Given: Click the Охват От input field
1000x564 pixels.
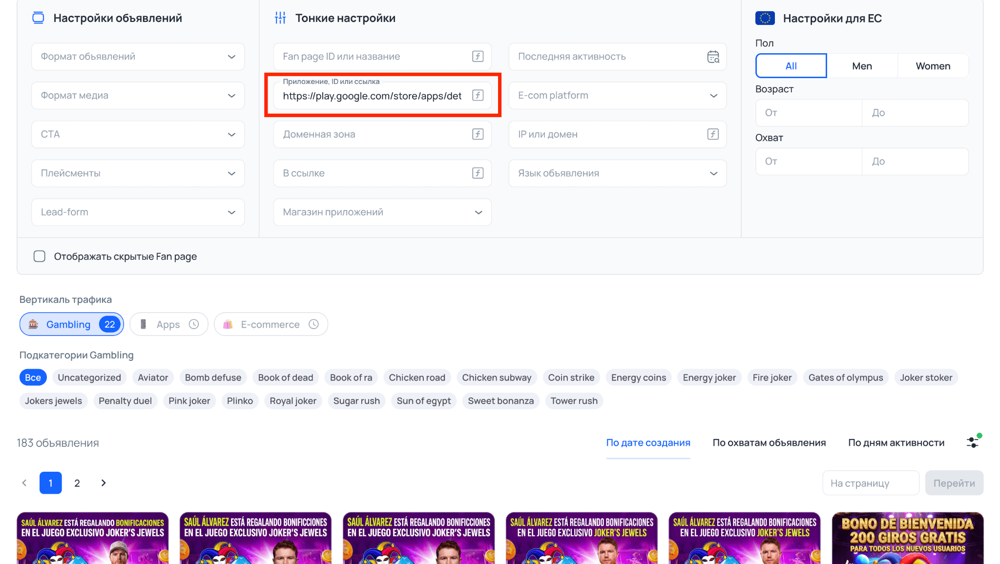Looking at the screenshot, I should pos(809,162).
